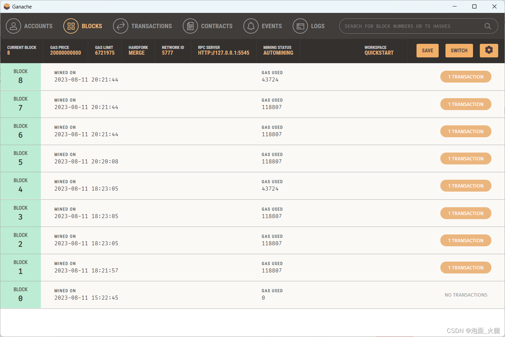Click the mining status AUTOMINING

pyautogui.click(x=278, y=53)
